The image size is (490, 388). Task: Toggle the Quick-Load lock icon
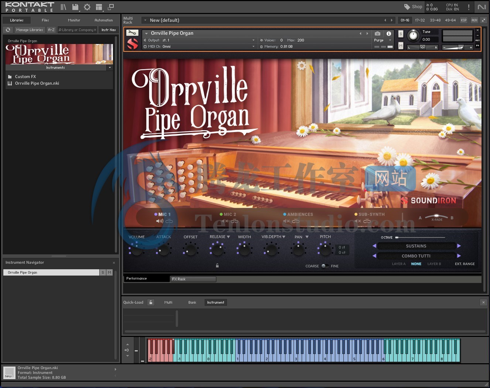[x=151, y=303]
